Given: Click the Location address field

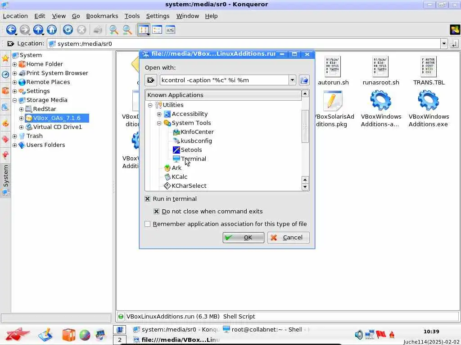Looking at the screenshot, I should (x=244, y=44).
